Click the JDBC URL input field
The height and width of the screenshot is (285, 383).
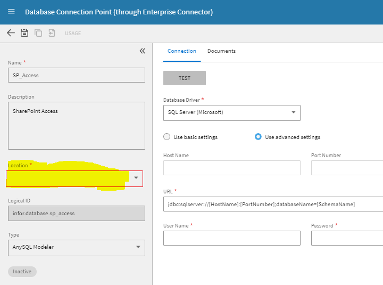tap(273, 204)
